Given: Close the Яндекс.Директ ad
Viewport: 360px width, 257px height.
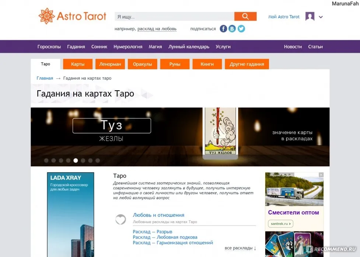Looking at the screenshot, I should [x=321, y=175].
